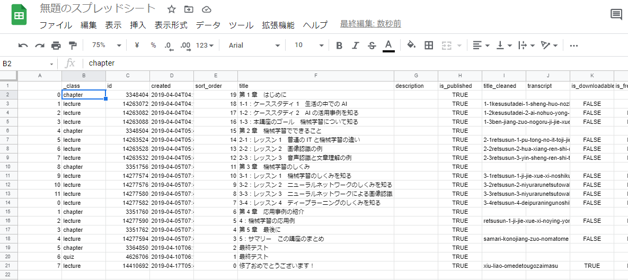Toggle strikethrough formatting
The width and height of the screenshot is (628, 280).
pos(372,45)
